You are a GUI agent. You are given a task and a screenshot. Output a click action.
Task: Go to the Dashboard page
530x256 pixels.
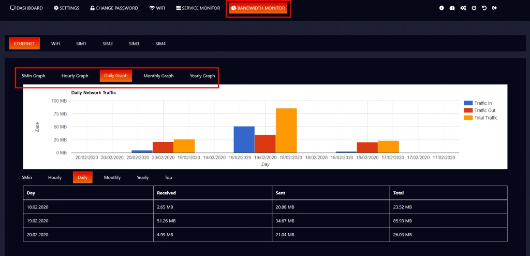click(27, 8)
